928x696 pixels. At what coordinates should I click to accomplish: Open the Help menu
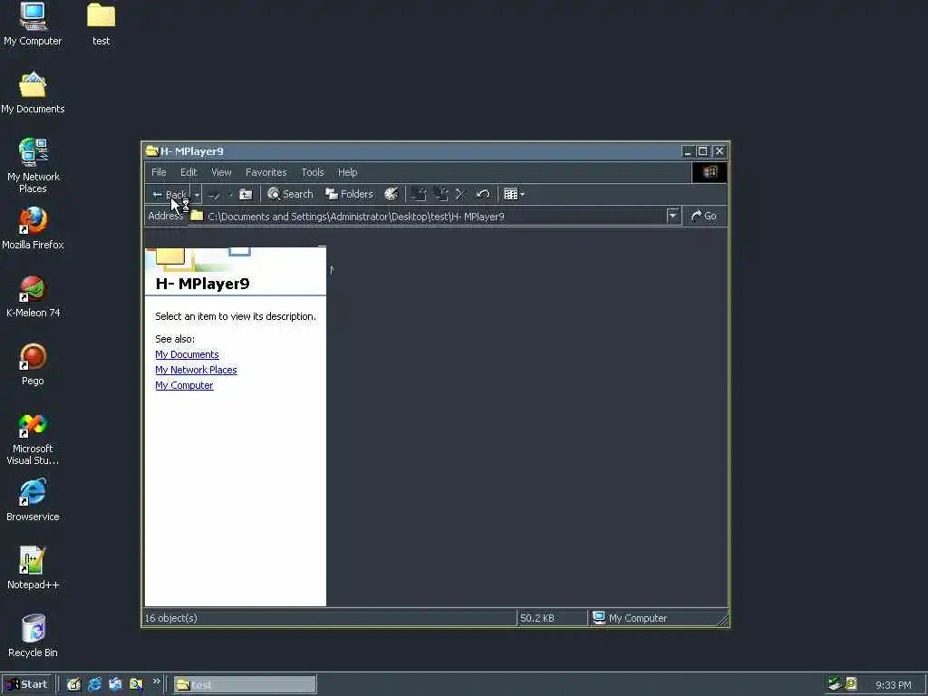[x=347, y=172]
